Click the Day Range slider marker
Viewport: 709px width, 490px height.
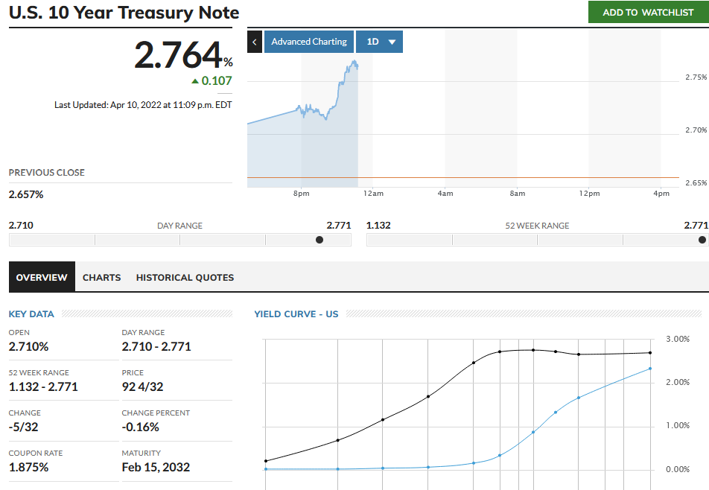[319, 240]
